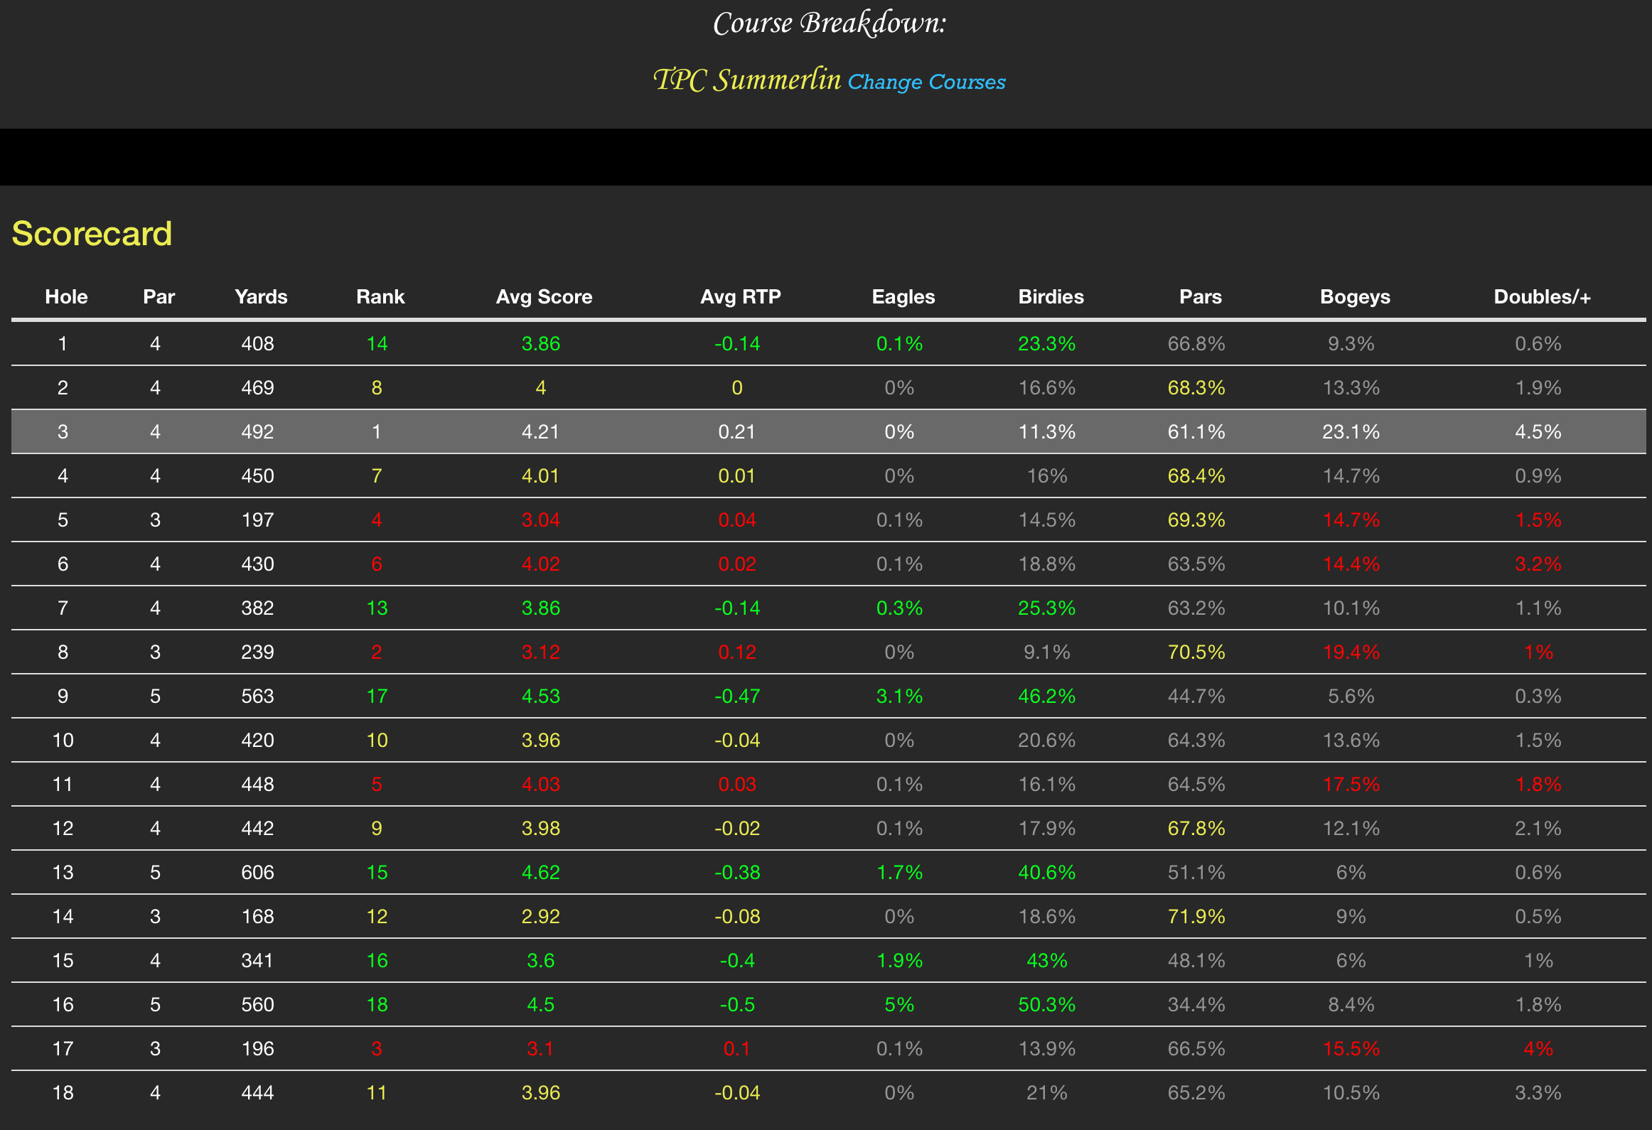Click the 5% eagles value
The image size is (1652, 1130).
click(899, 1004)
